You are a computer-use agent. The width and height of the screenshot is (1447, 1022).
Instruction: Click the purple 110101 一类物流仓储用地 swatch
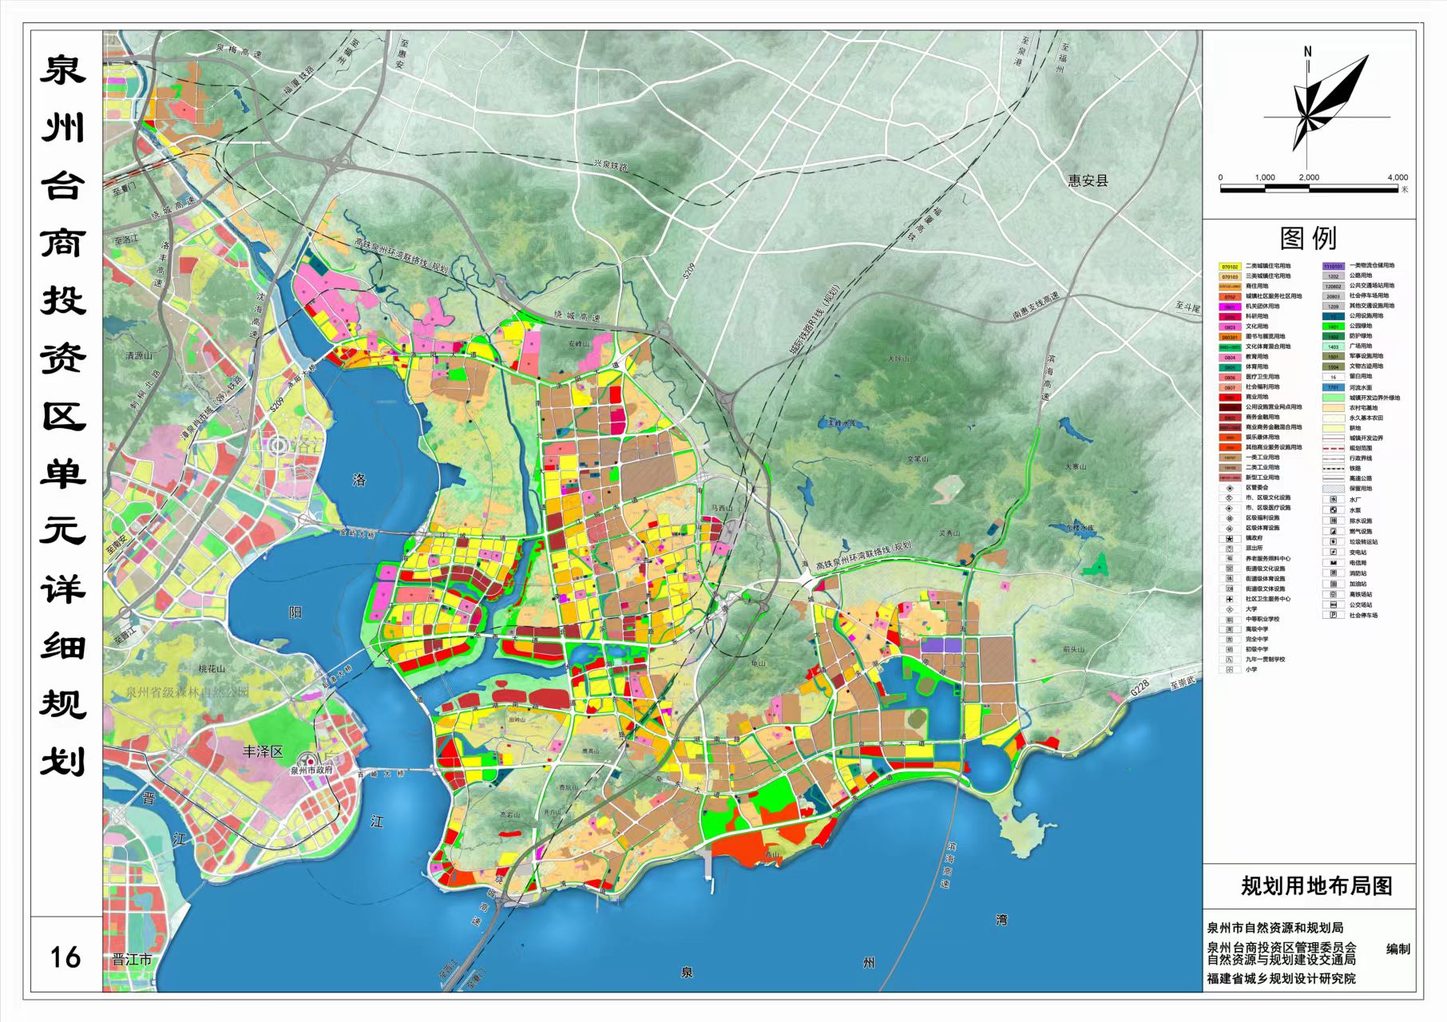(x=1333, y=266)
